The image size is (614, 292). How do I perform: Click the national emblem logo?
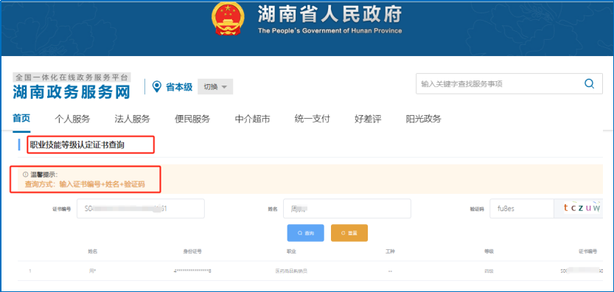(228, 19)
